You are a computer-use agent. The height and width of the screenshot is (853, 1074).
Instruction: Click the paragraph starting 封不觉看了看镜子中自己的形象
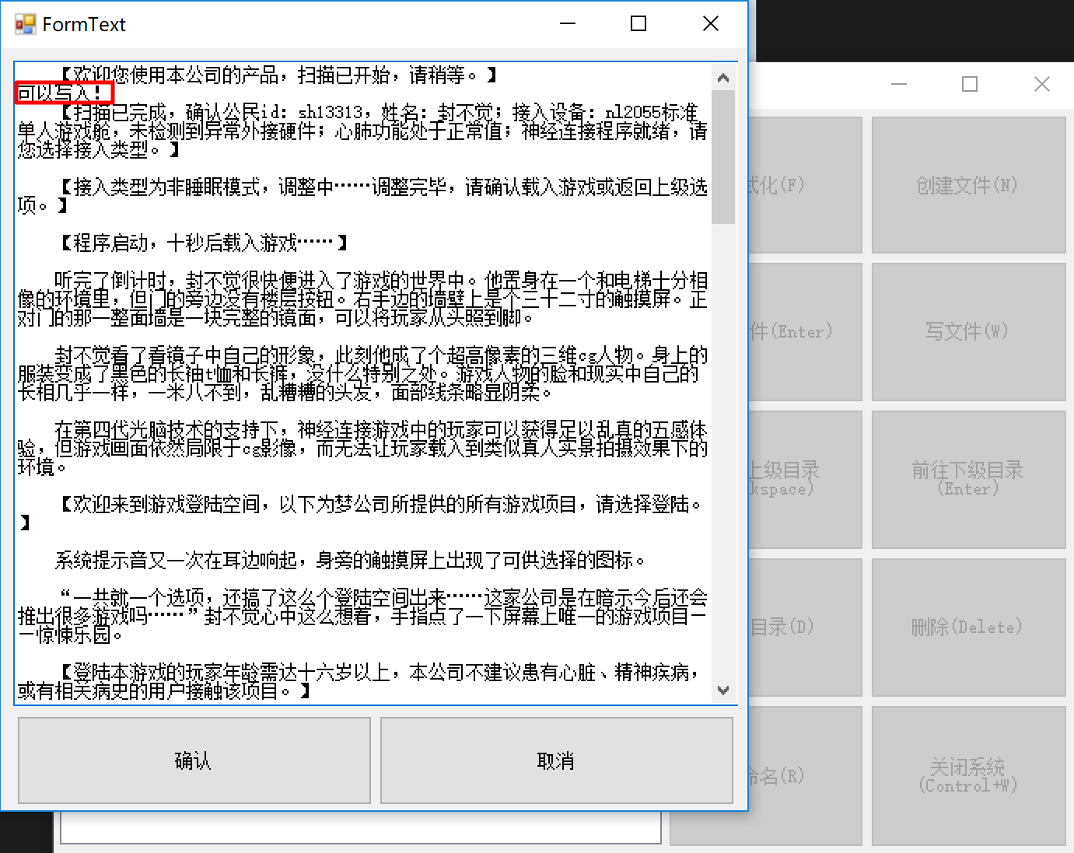[x=362, y=374]
